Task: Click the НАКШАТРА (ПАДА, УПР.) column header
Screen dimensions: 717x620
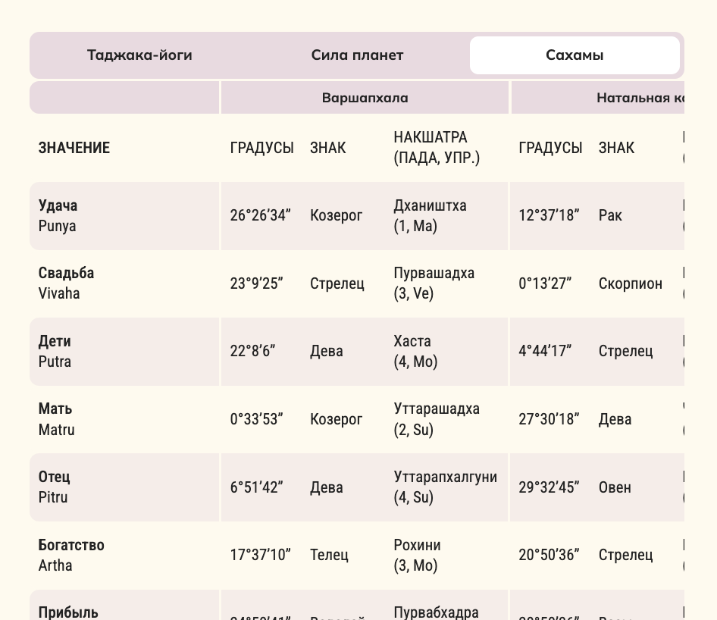Action: coord(437,147)
